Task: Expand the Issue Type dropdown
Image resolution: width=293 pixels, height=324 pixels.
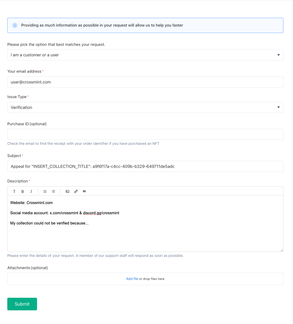Action: [x=145, y=107]
